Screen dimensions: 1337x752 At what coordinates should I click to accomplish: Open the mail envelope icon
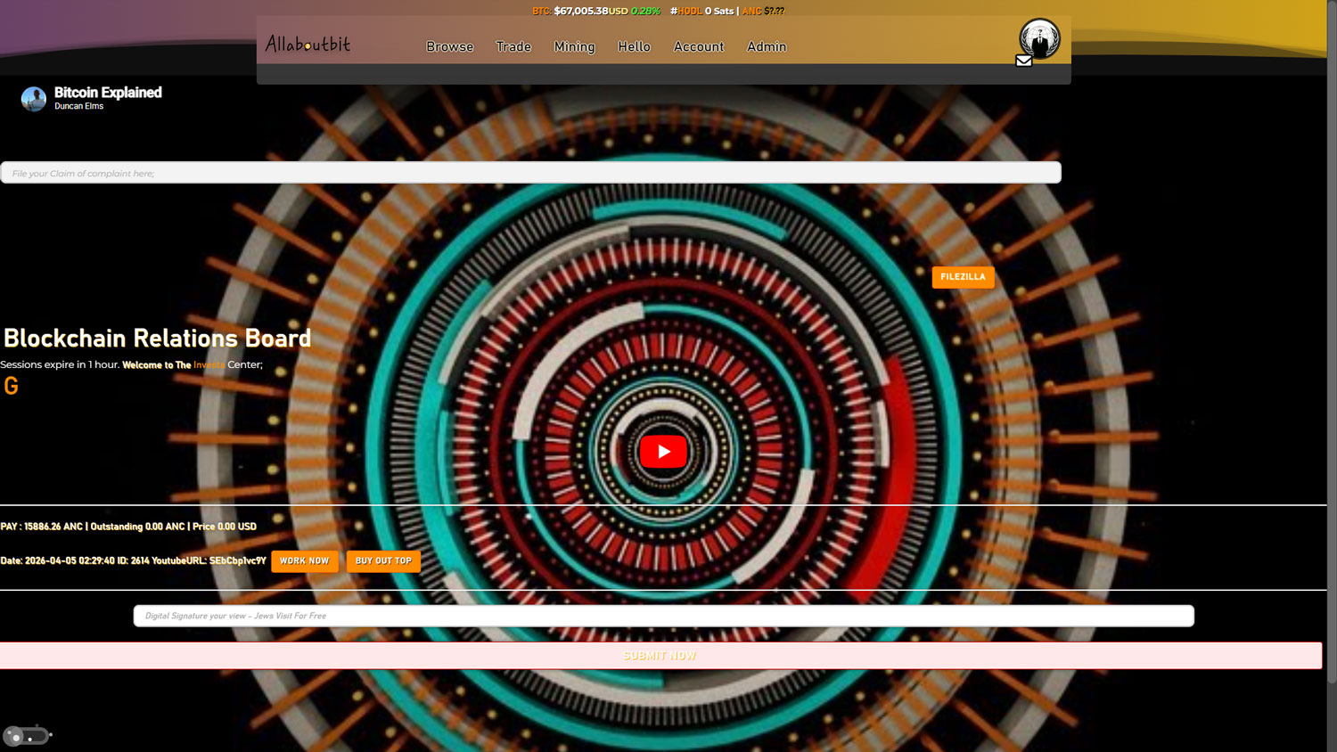pyautogui.click(x=1024, y=61)
